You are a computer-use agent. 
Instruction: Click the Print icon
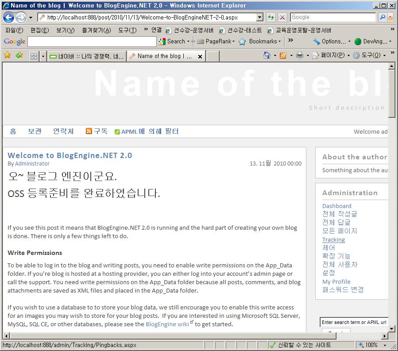pos(300,55)
